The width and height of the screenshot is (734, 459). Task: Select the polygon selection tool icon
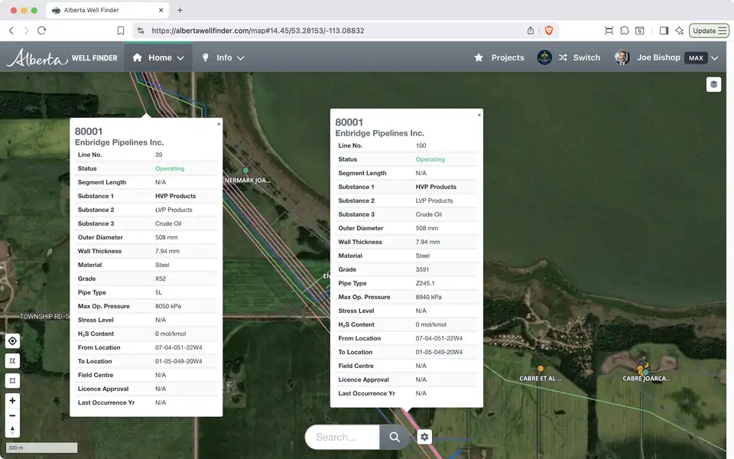click(x=13, y=360)
